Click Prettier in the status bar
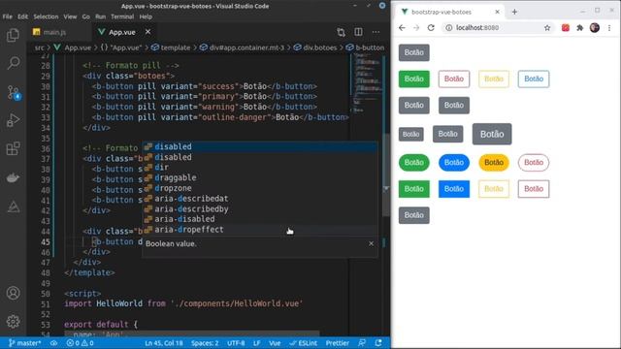The height and width of the screenshot is (349, 621). click(337, 343)
